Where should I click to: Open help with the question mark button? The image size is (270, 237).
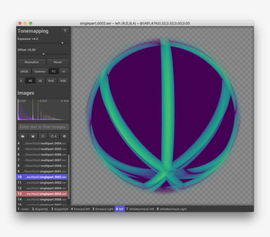[x=65, y=31]
